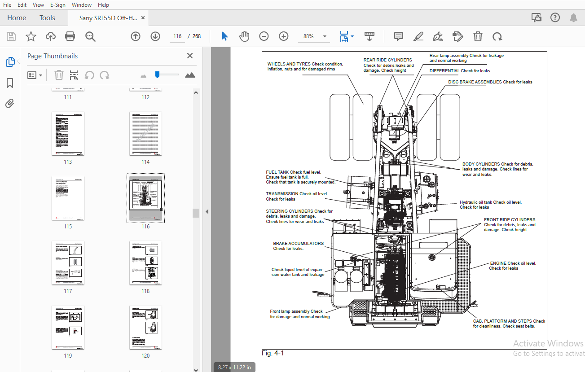Image resolution: width=585 pixels, height=372 pixels.
Task: Select page 119 thumbnail
Action: point(68,327)
